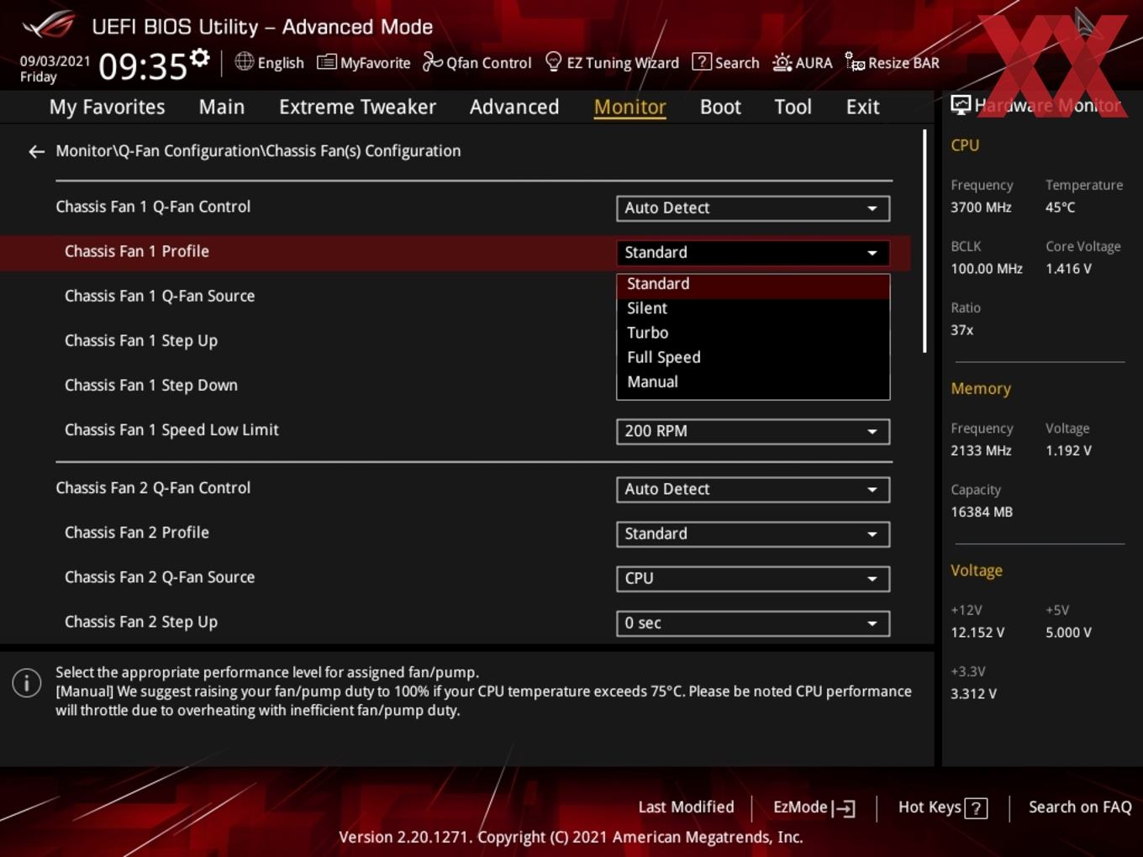This screenshot has width=1143, height=857.
Task: Click the 2133 MHz memory frequency
Action: (981, 450)
